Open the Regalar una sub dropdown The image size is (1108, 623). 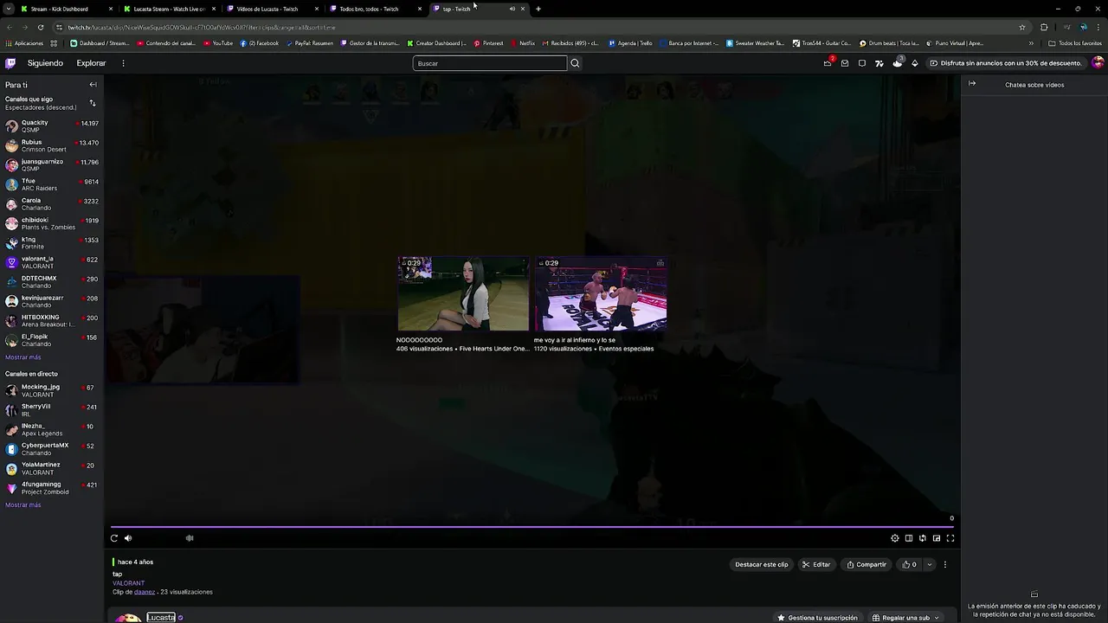905,618
